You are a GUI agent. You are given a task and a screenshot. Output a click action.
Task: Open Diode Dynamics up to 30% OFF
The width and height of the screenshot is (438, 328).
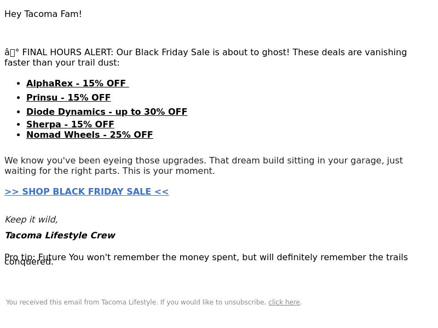(x=107, y=112)
